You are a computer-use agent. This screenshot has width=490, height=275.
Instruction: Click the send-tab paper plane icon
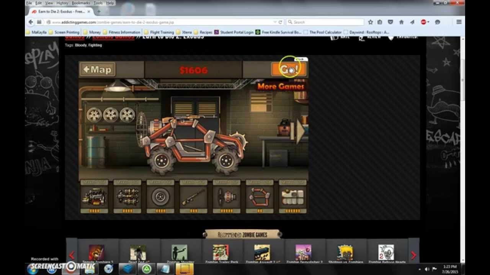[412, 22]
